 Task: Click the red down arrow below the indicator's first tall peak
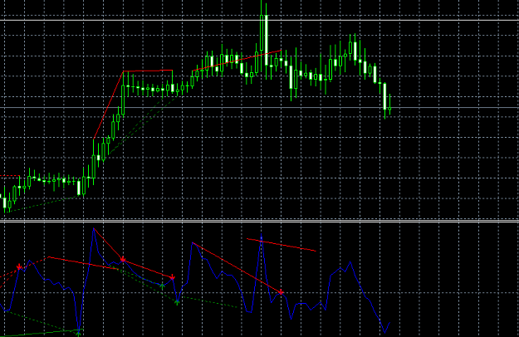pos(123,259)
